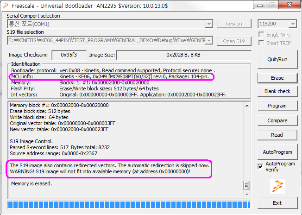
Task: Click the Read button
Action: click(x=277, y=135)
